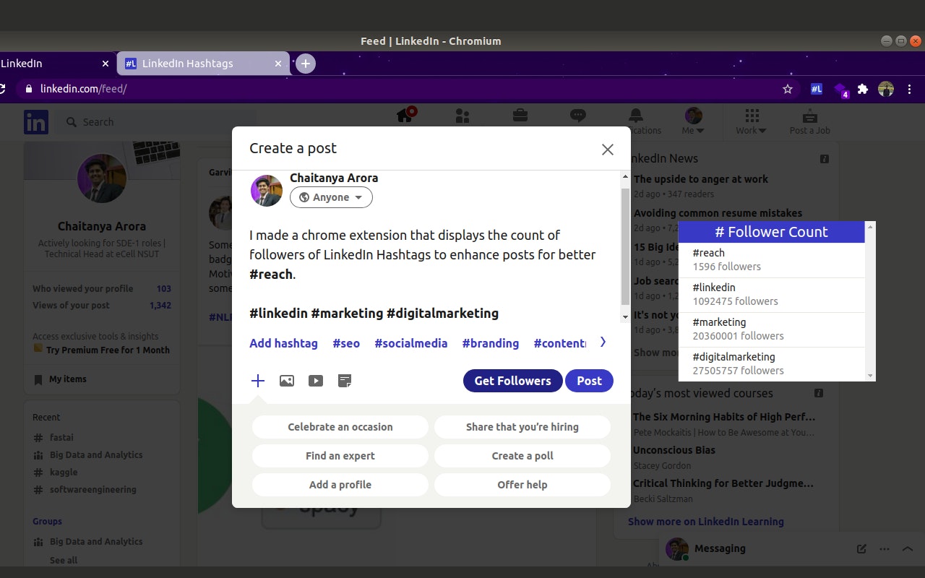925x578 pixels.
Task: Click the #linkedin row in Follower Count
Action: coord(771,295)
